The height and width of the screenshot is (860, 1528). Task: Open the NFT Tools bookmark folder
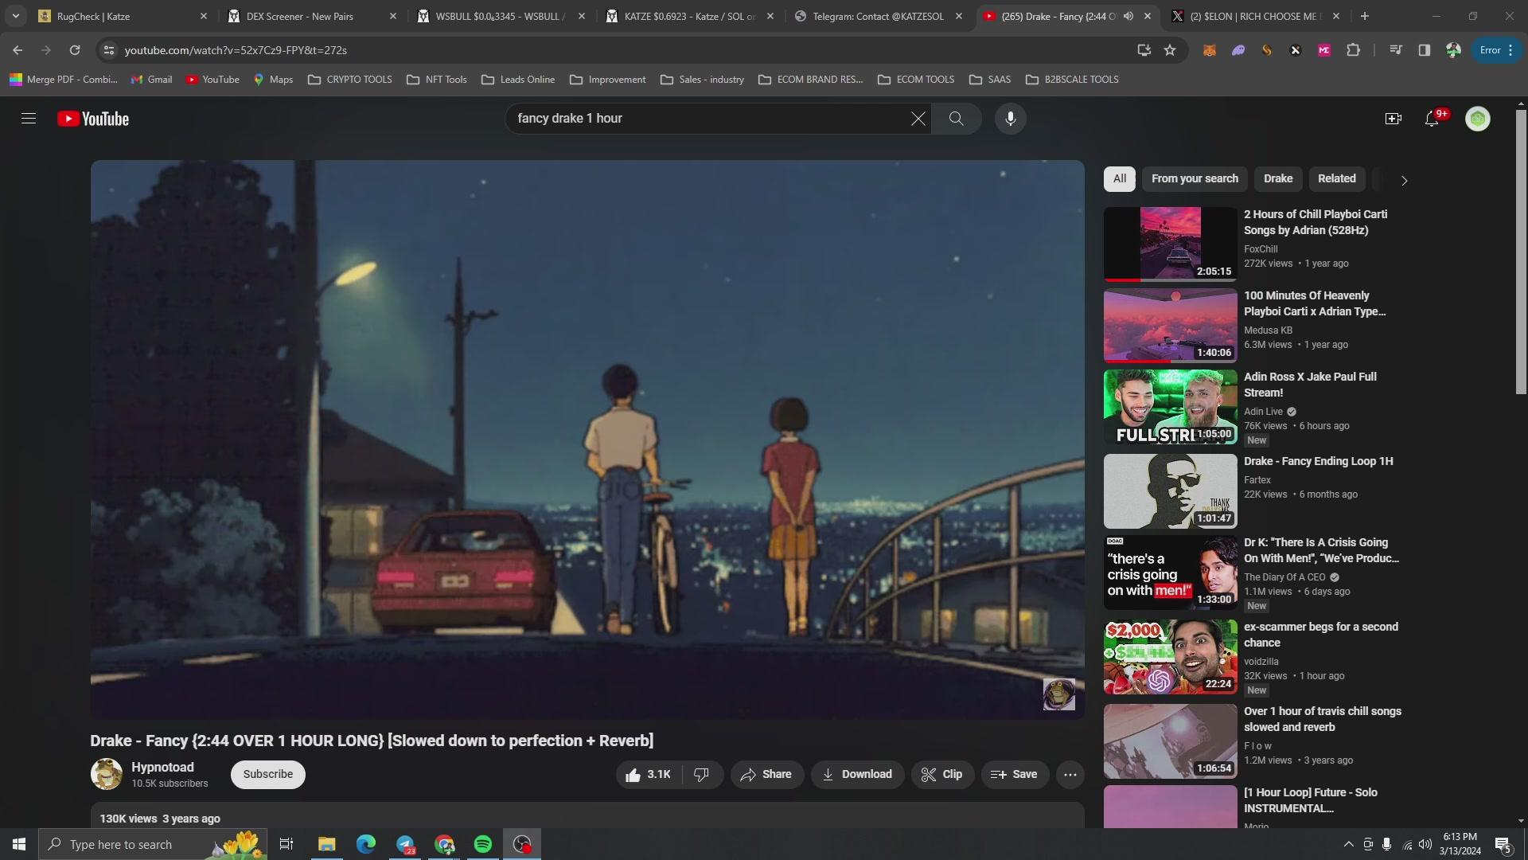pyautogui.click(x=437, y=80)
